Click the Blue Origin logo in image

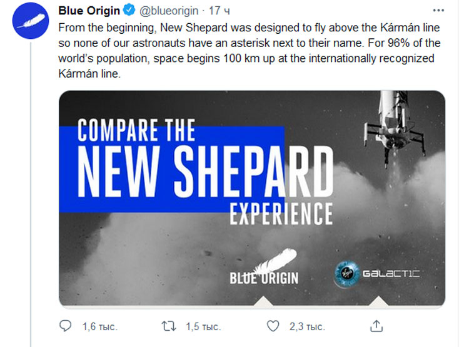[x=264, y=267]
